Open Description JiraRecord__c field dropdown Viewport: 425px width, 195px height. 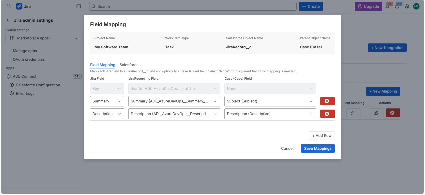(174, 114)
